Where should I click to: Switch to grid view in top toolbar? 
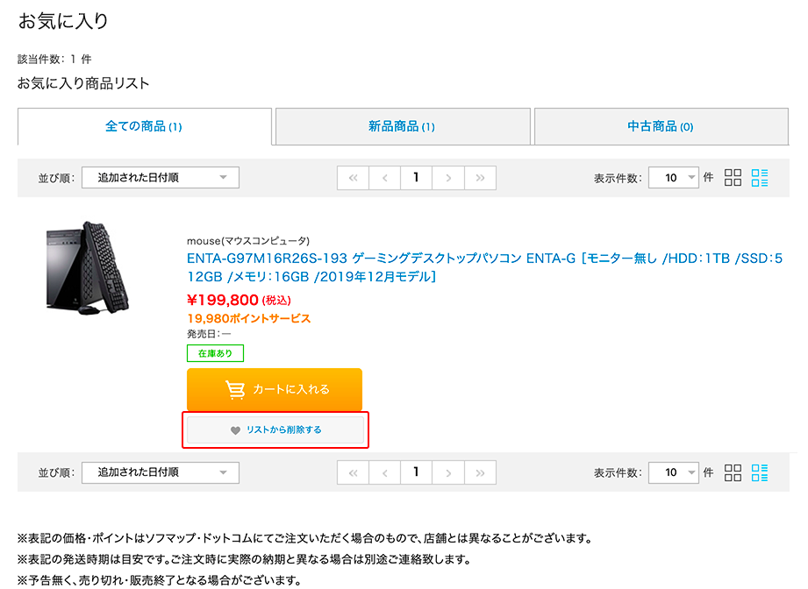(x=733, y=178)
